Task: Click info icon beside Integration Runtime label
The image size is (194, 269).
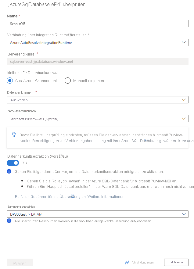Action: click(x=70, y=35)
